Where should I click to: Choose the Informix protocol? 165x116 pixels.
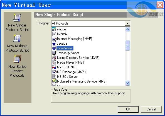62,34
